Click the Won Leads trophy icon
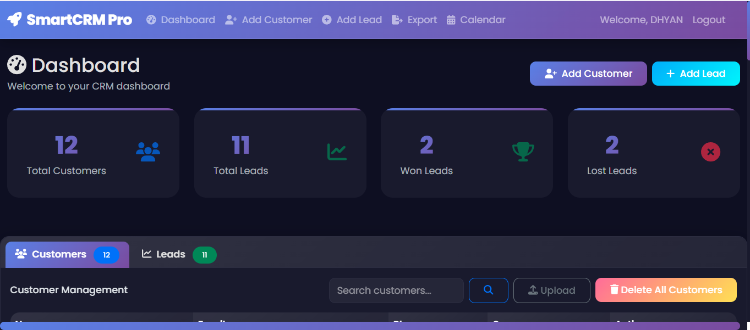The width and height of the screenshot is (750, 330). (x=523, y=152)
